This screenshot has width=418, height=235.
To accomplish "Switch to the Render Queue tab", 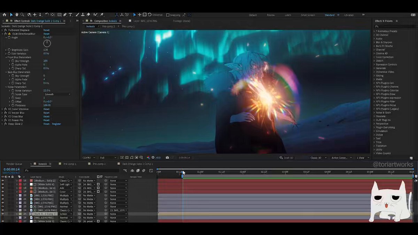I will pos(14,164).
